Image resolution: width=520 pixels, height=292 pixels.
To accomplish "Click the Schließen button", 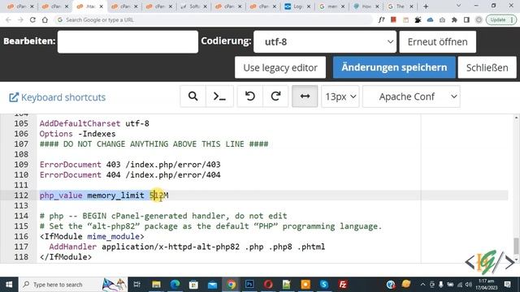I will click(x=487, y=67).
